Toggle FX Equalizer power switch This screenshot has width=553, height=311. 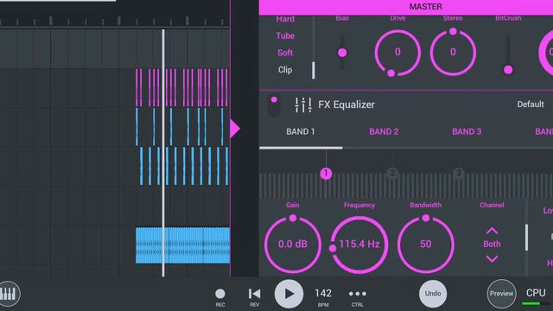coord(274,105)
